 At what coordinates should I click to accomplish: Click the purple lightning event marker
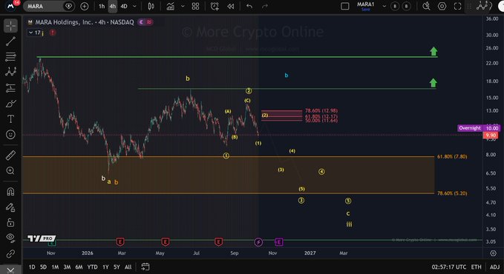click(258, 242)
